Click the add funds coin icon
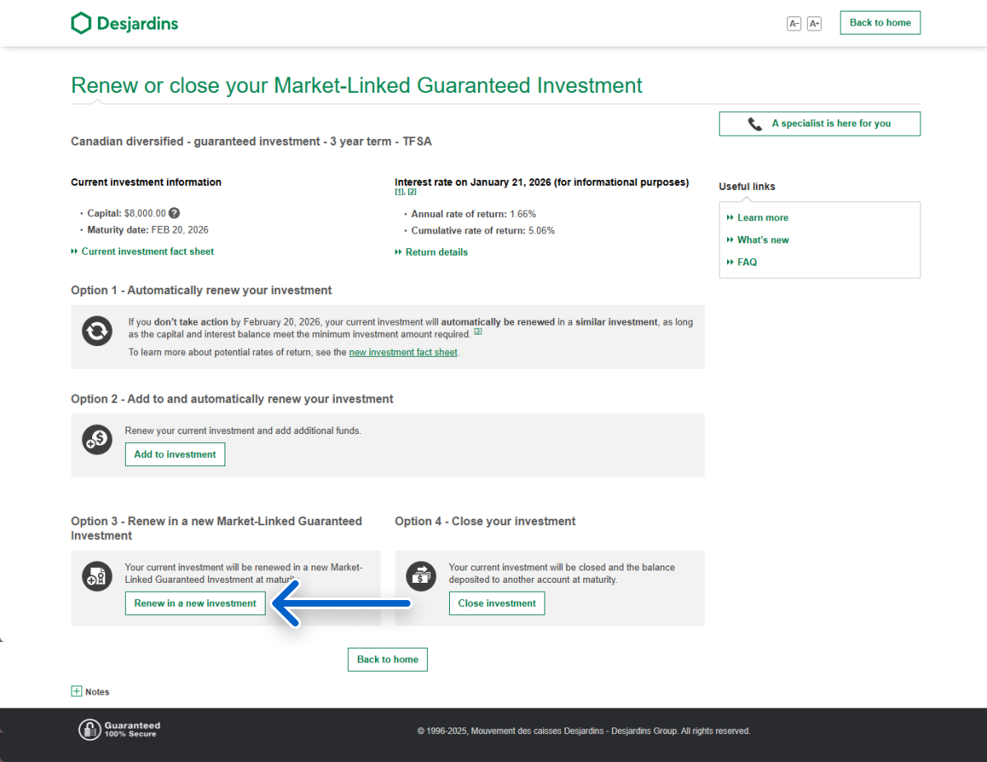The height and width of the screenshot is (762, 987). click(97, 440)
